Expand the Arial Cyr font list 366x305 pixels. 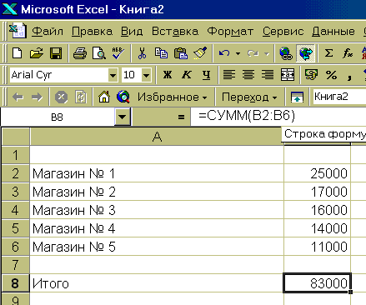pos(113,75)
